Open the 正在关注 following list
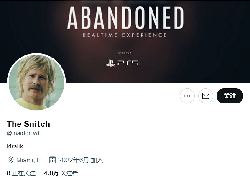 pos(24,173)
